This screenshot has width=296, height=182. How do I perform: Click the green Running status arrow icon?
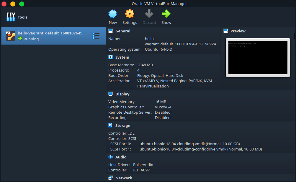click(x=20, y=39)
